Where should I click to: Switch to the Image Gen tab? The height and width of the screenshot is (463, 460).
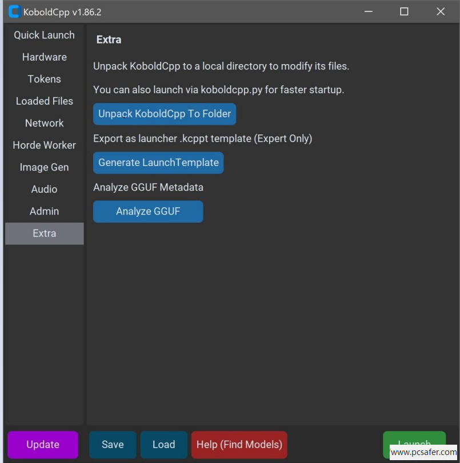coord(44,167)
